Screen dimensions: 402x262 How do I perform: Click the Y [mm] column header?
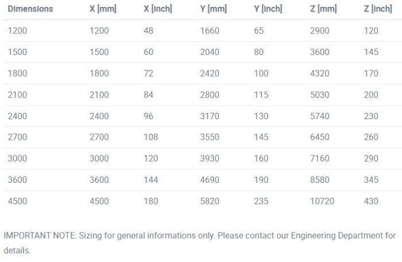coord(212,9)
